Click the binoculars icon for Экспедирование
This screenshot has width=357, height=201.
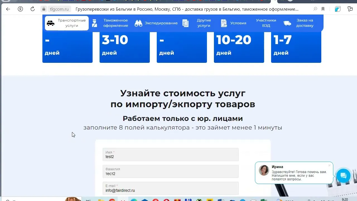point(138,23)
